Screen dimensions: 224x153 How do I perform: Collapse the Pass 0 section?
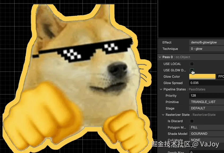(160, 57)
